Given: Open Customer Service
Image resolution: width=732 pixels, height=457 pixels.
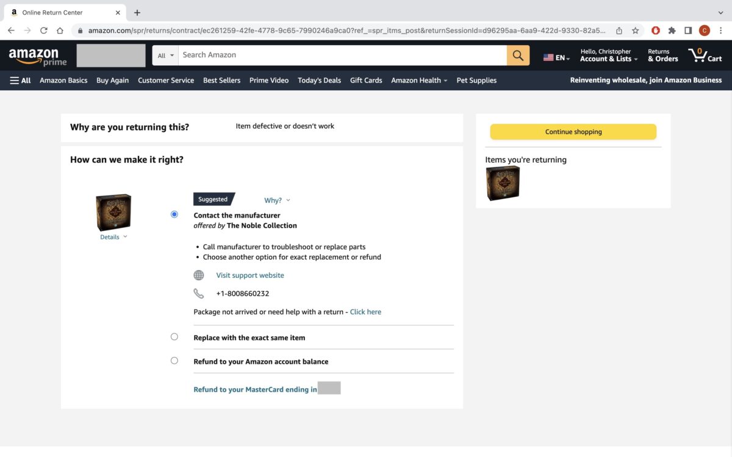Looking at the screenshot, I should [166, 80].
